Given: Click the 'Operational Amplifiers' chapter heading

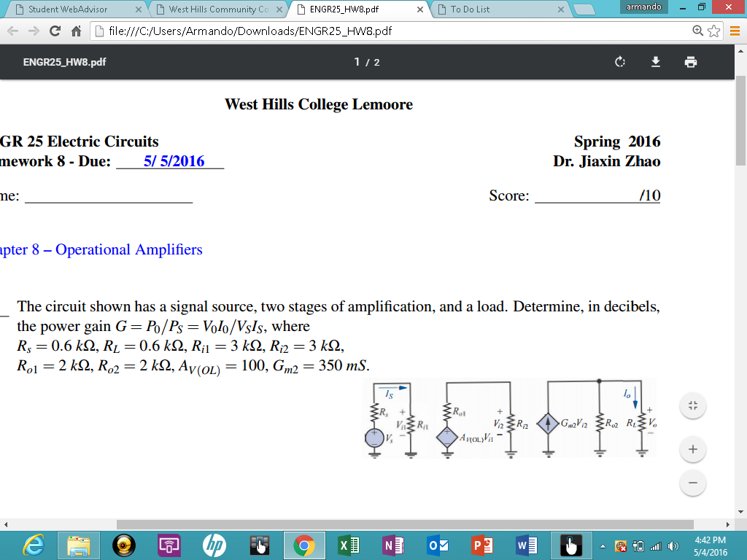Looking at the screenshot, I should [x=129, y=249].
